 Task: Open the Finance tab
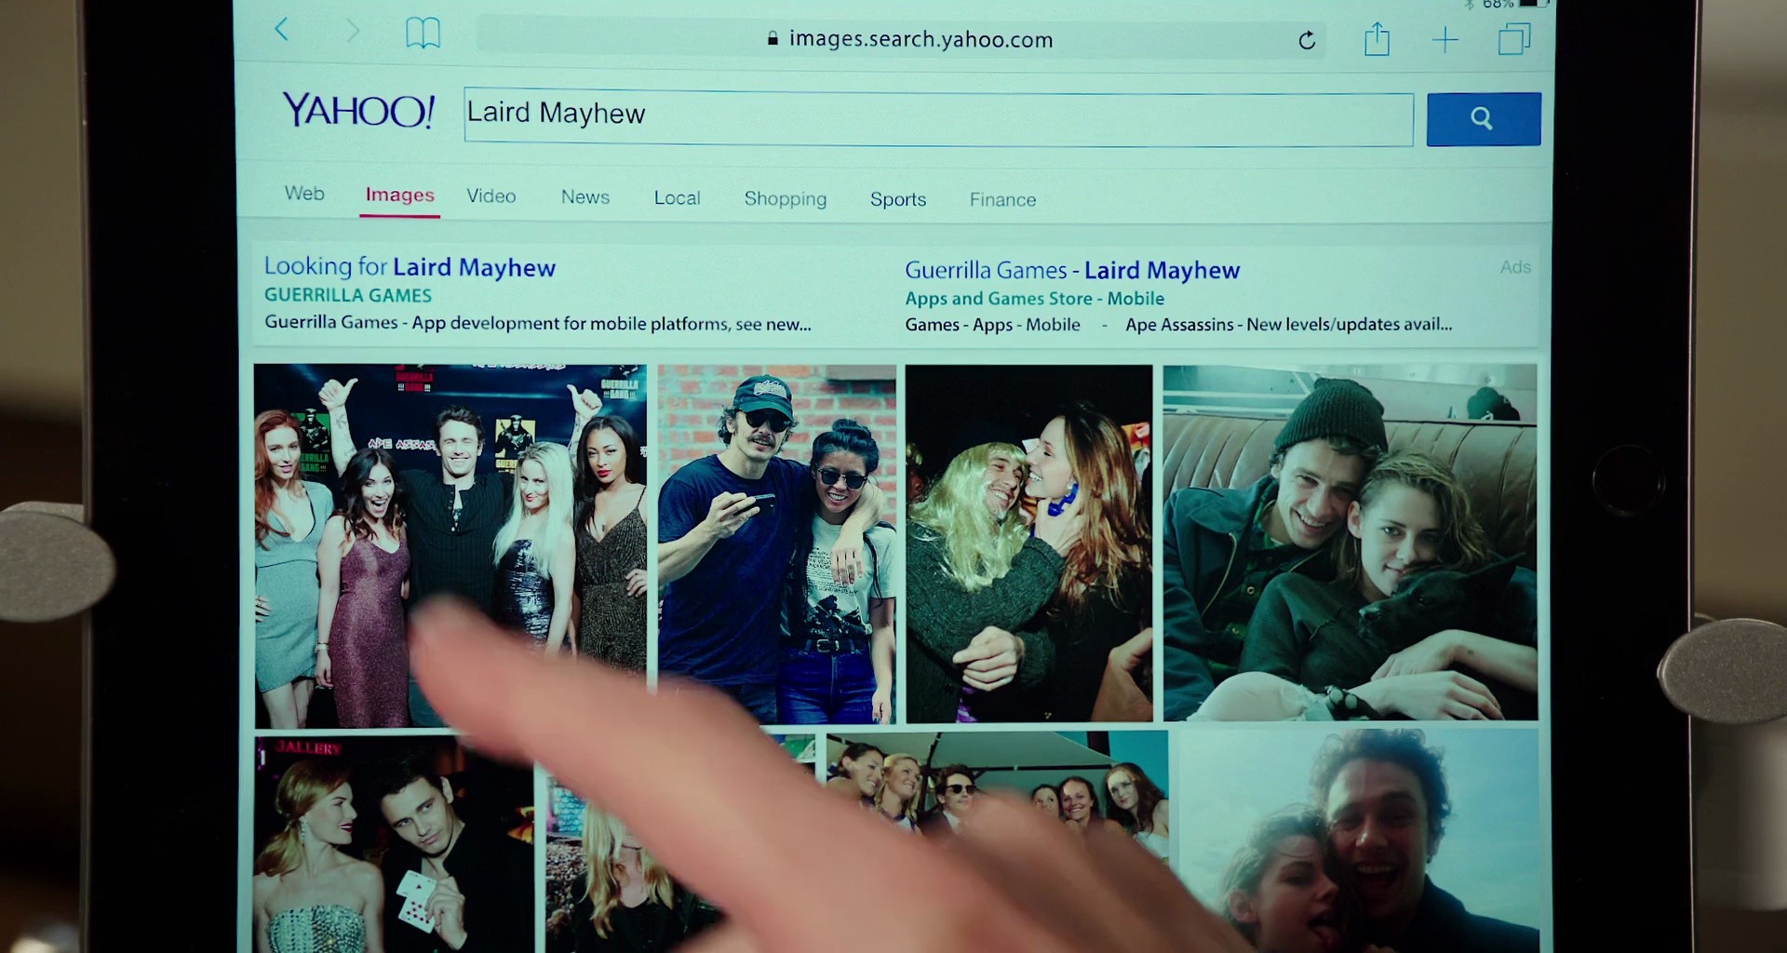[x=1002, y=200]
